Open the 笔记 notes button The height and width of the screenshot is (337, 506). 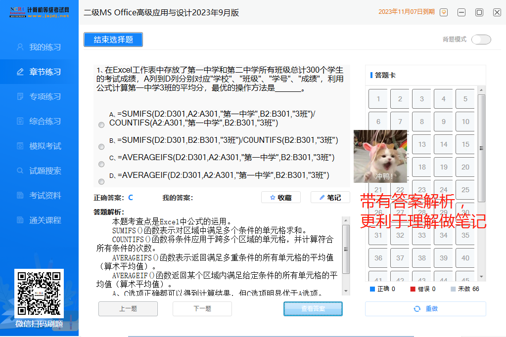330,197
